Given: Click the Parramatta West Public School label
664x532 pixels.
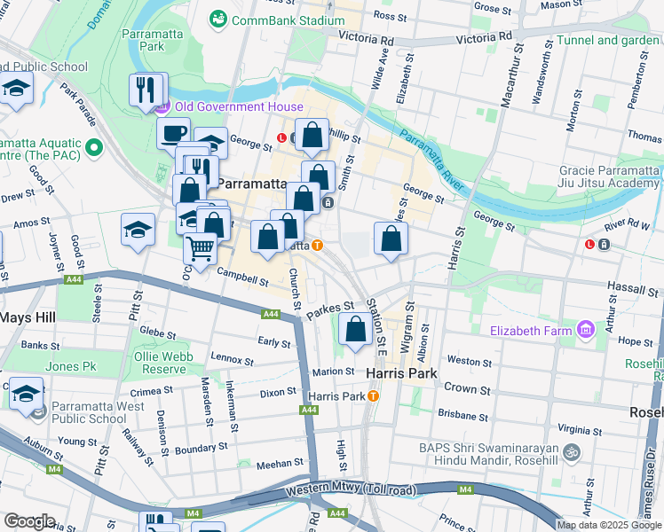Looking at the screenshot, I should [98, 412].
